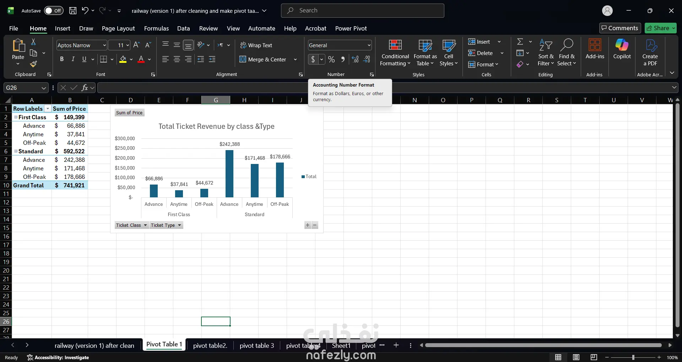This screenshot has height=362, width=682.
Task: Collapse the Standard group
Action: tap(16, 151)
